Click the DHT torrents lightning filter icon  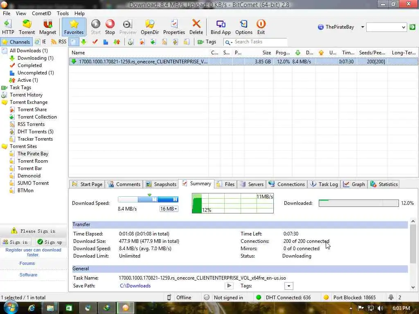tap(175, 42)
